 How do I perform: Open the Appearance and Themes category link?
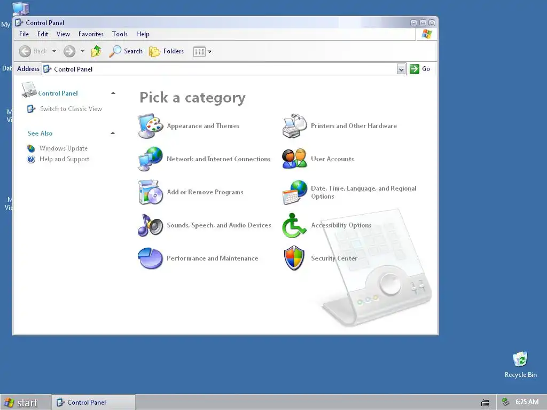tap(203, 126)
